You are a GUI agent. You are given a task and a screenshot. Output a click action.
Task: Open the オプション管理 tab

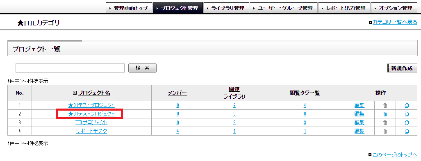[394, 8]
